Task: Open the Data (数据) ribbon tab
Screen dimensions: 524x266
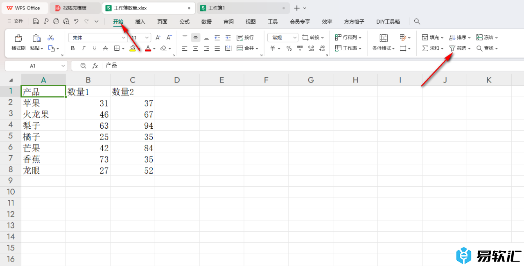Action: coord(207,22)
